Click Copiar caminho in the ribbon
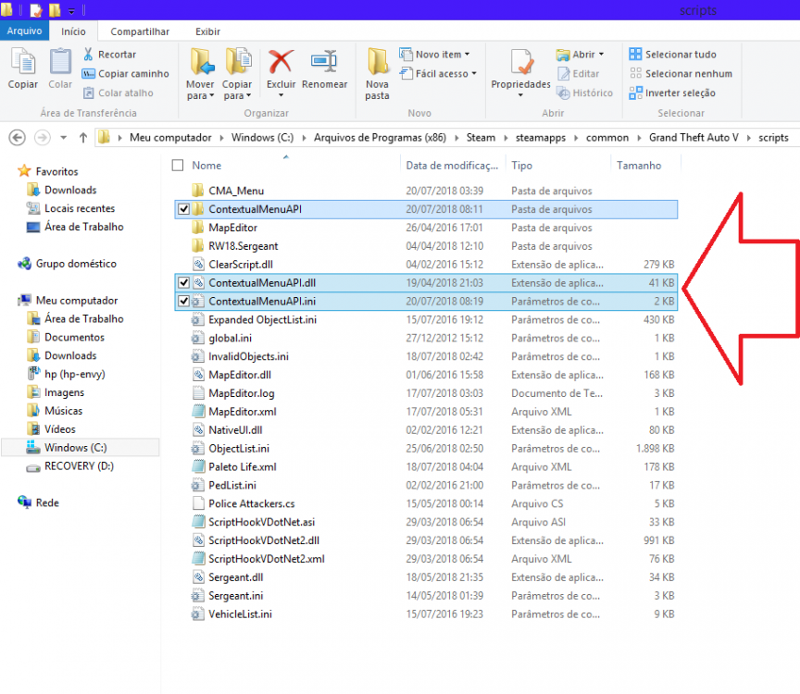800x694 pixels. pyautogui.click(x=126, y=73)
